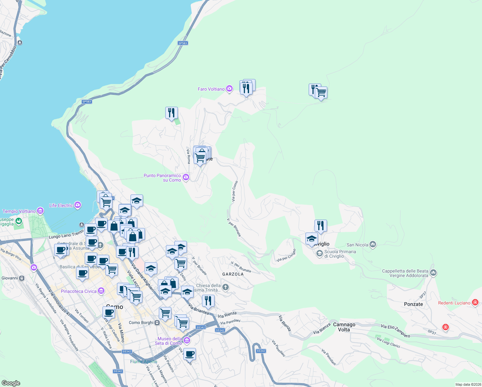Open the red Redenti Luciano health pin
The image size is (482, 387).
coord(475,303)
